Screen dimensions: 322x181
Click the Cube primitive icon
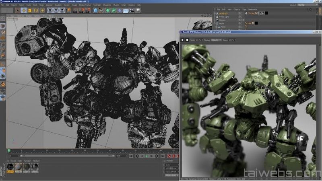95,10
